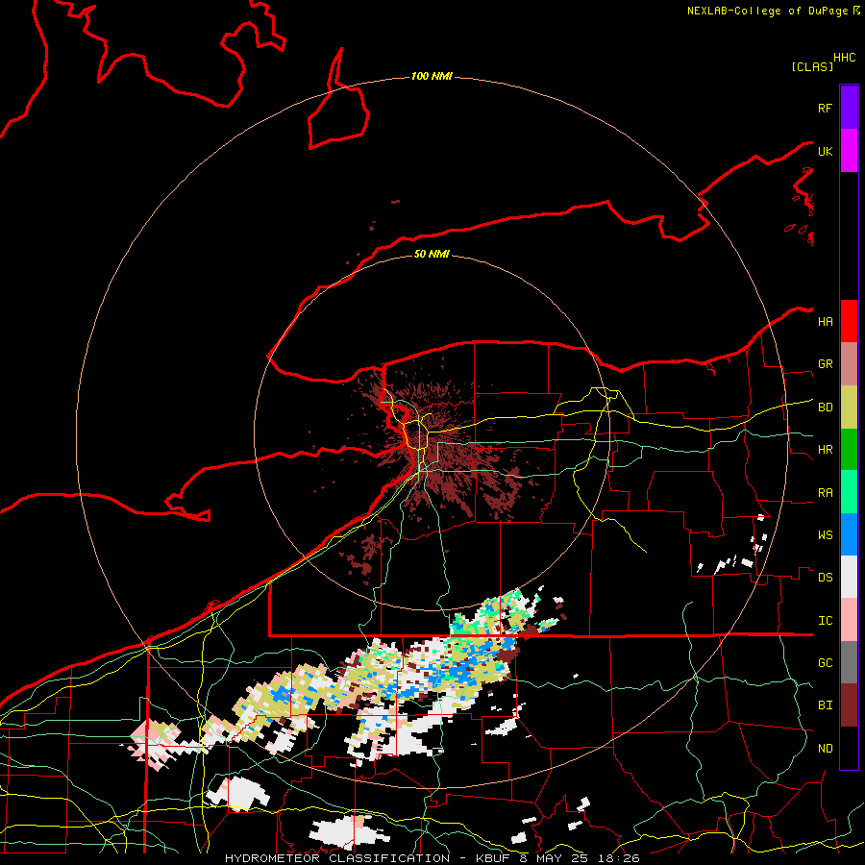The height and width of the screenshot is (865, 865).
Task: Click the IC legend label
Action: [x=825, y=621]
